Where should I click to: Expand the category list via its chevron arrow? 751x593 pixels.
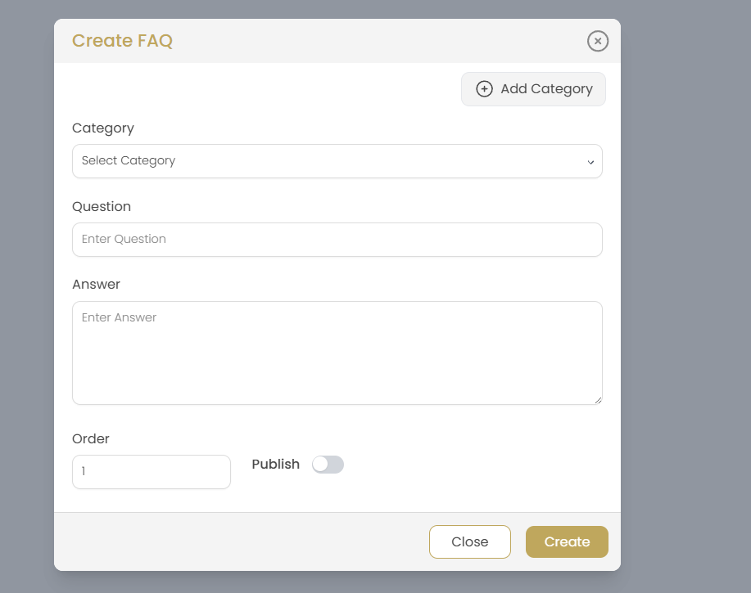click(x=590, y=162)
